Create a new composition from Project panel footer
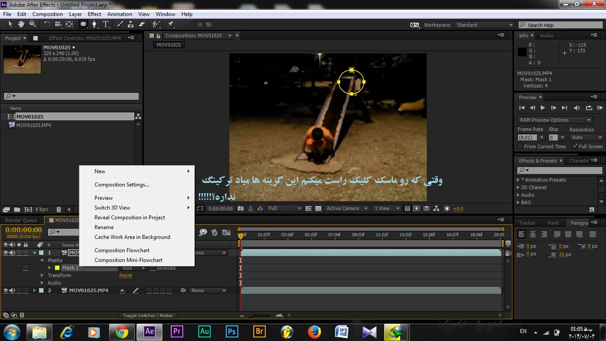The image size is (606, 341). tap(28, 210)
